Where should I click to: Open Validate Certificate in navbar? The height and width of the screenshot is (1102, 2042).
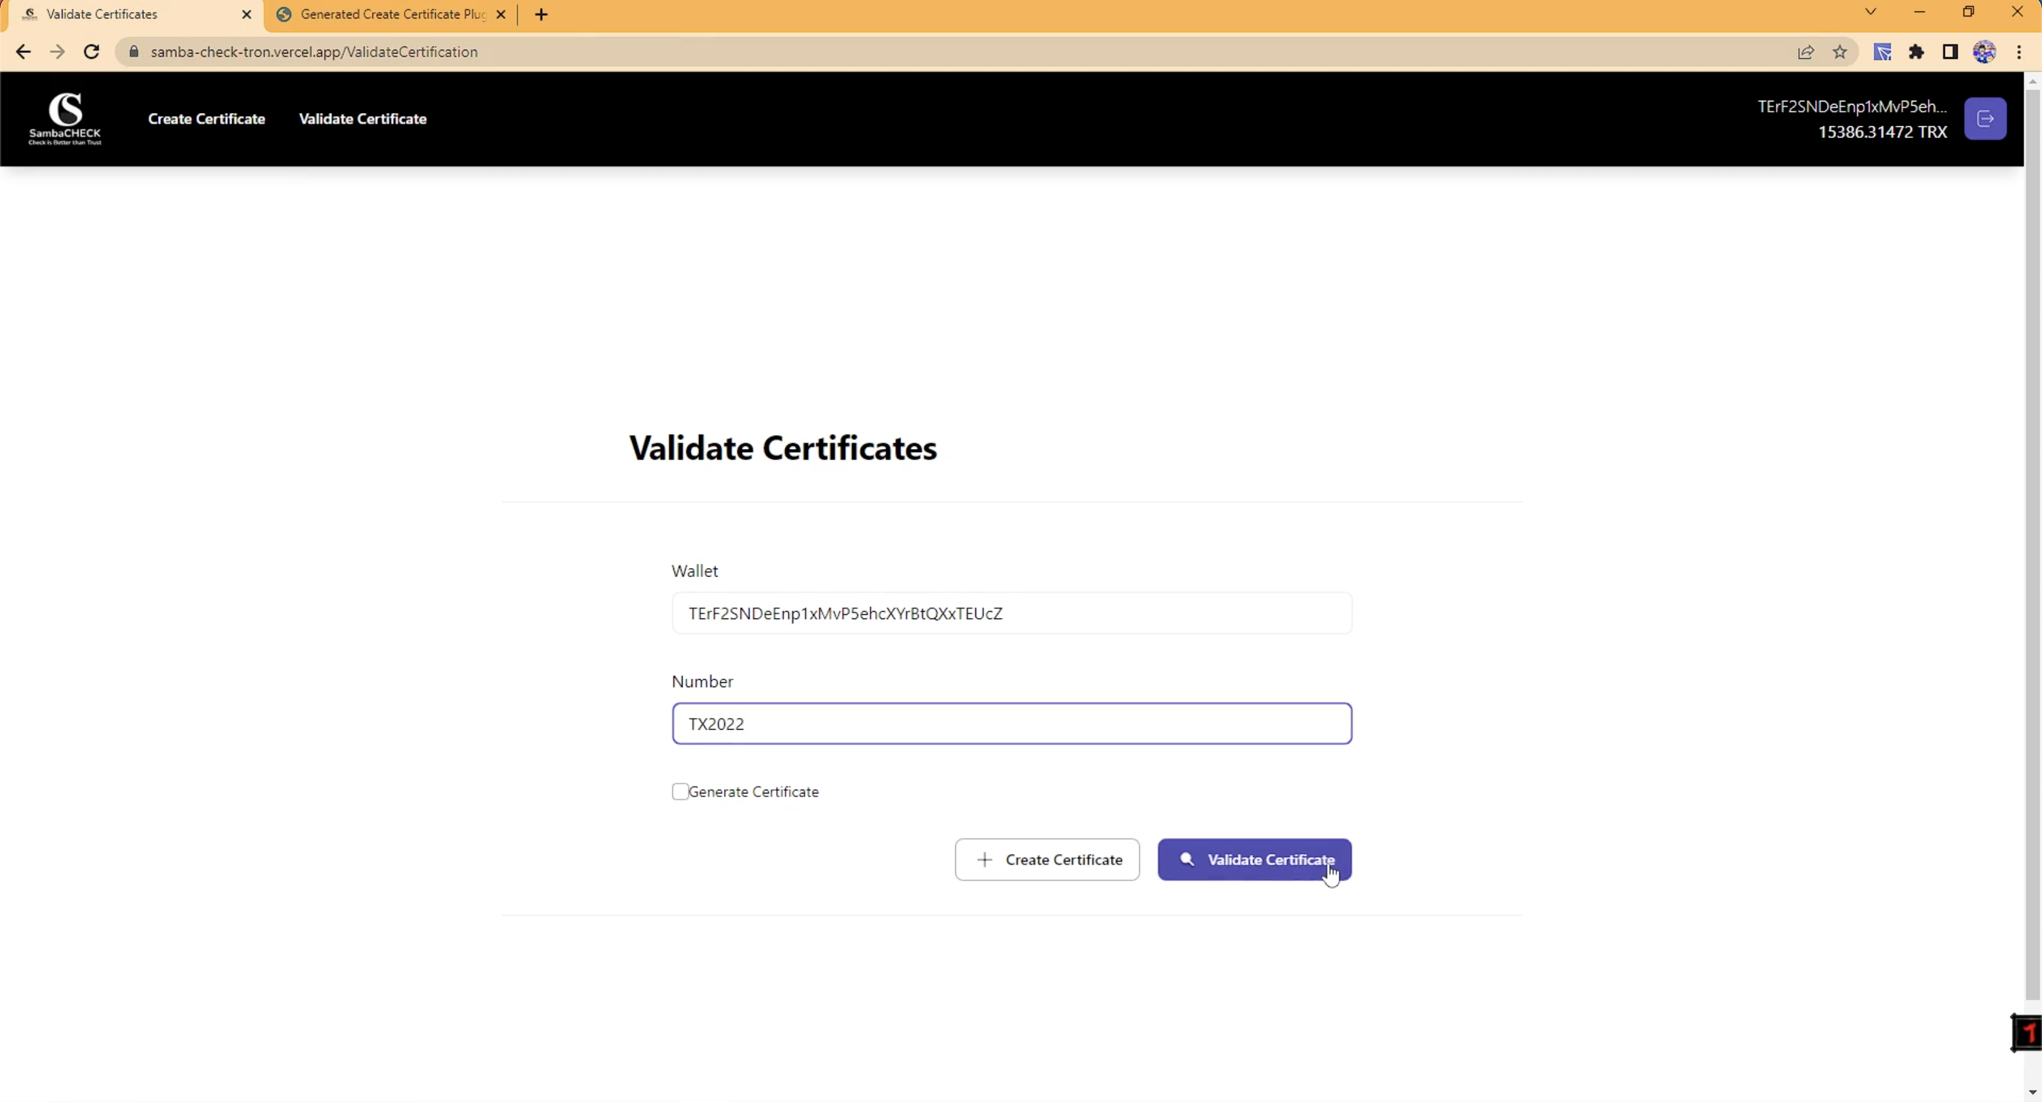[x=362, y=119]
